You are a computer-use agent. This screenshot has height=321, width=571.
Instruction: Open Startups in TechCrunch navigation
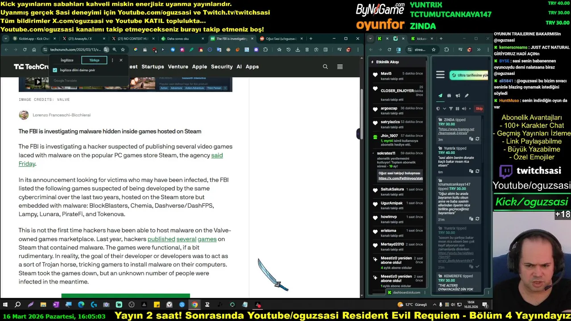coord(153,66)
